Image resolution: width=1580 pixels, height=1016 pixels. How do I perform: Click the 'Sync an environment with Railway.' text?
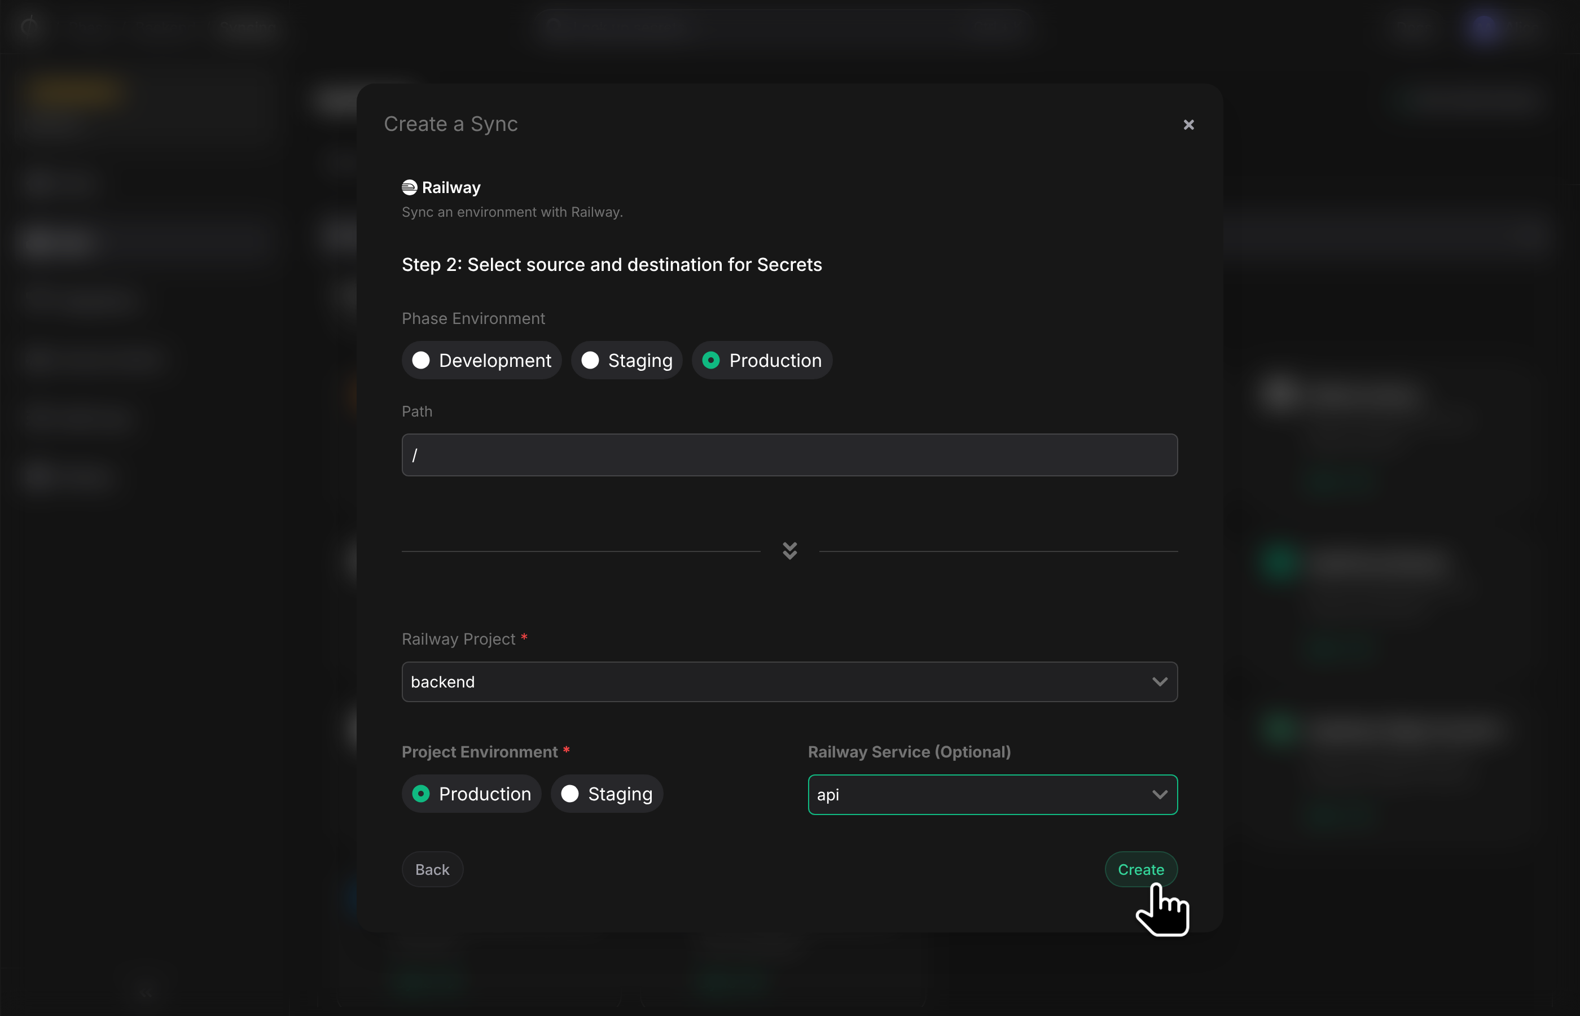click(x=512, y=212)
